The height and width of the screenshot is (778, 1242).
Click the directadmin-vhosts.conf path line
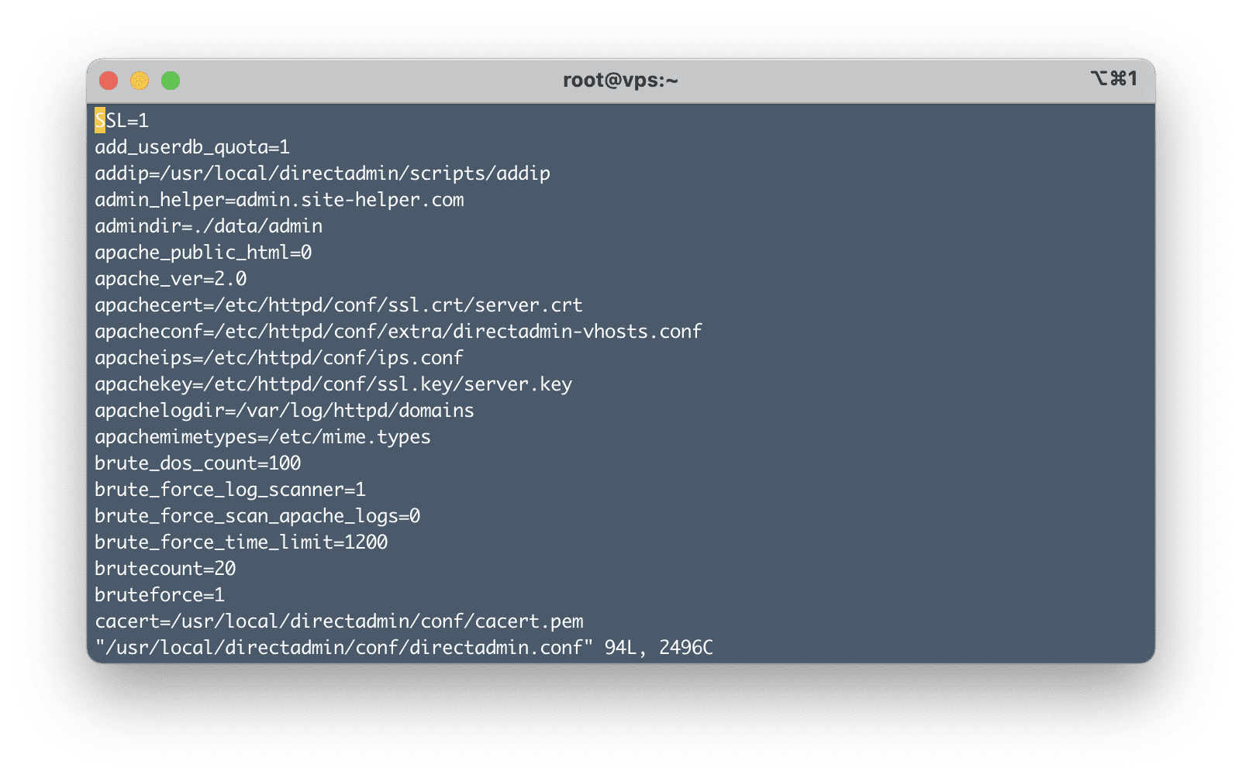tap(398, 332)
